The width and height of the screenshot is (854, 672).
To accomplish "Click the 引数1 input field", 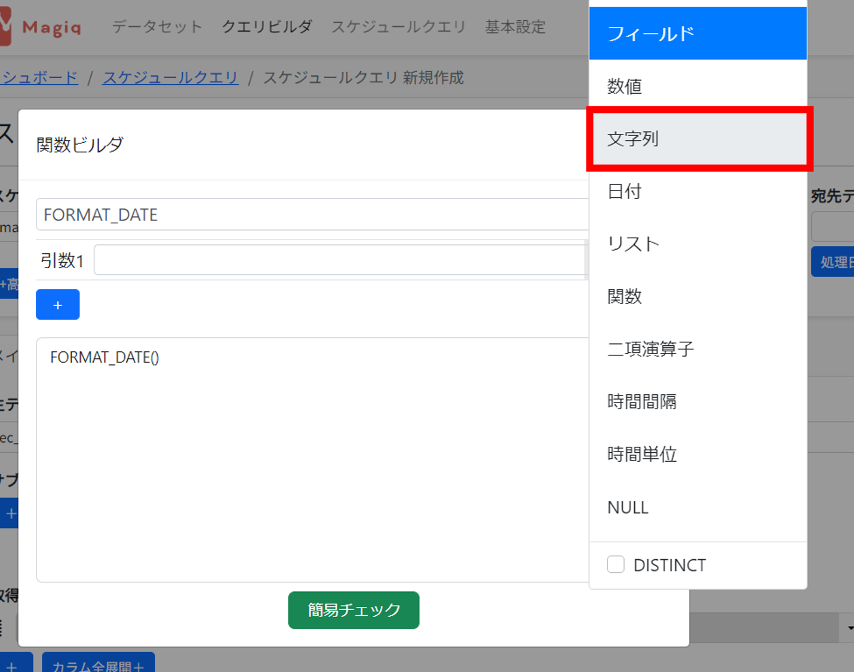I will click(339, 260).
